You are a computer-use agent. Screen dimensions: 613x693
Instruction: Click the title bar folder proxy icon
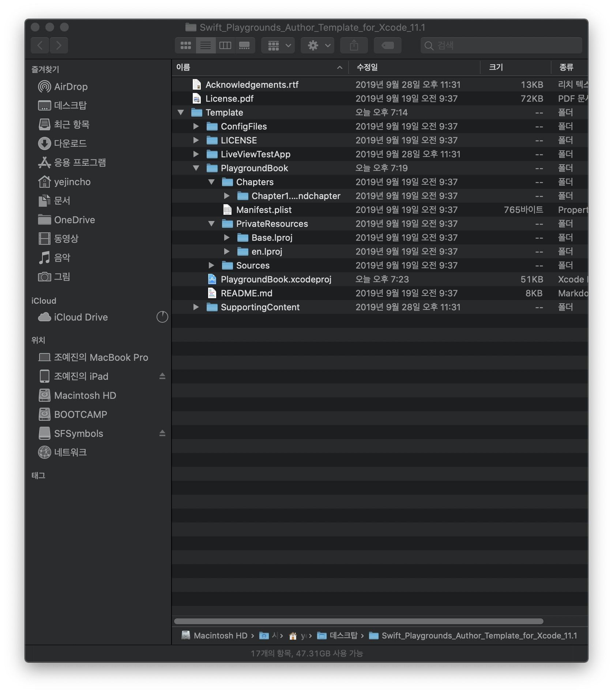click(x=191, y=27)
